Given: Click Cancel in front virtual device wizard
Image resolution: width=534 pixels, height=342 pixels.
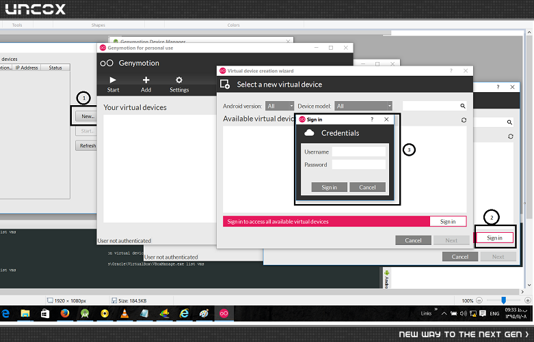Looking at the screenshot, I should pos(413,240).
